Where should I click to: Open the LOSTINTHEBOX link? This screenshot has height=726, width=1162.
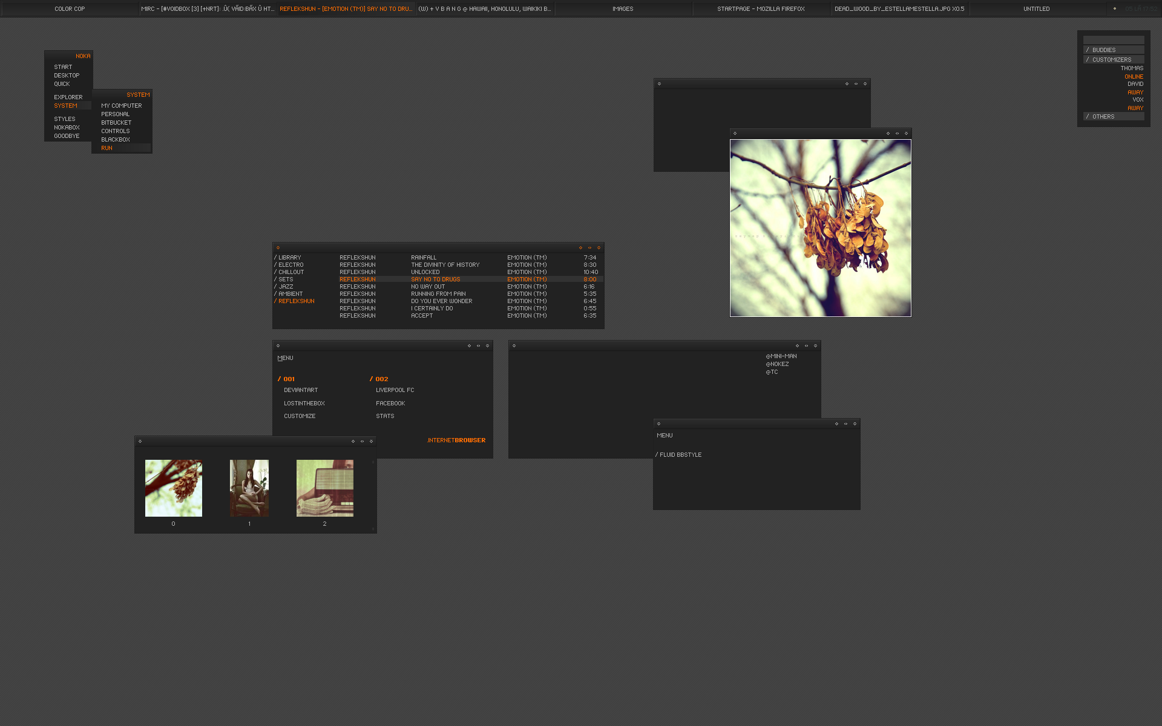[304, 403]
